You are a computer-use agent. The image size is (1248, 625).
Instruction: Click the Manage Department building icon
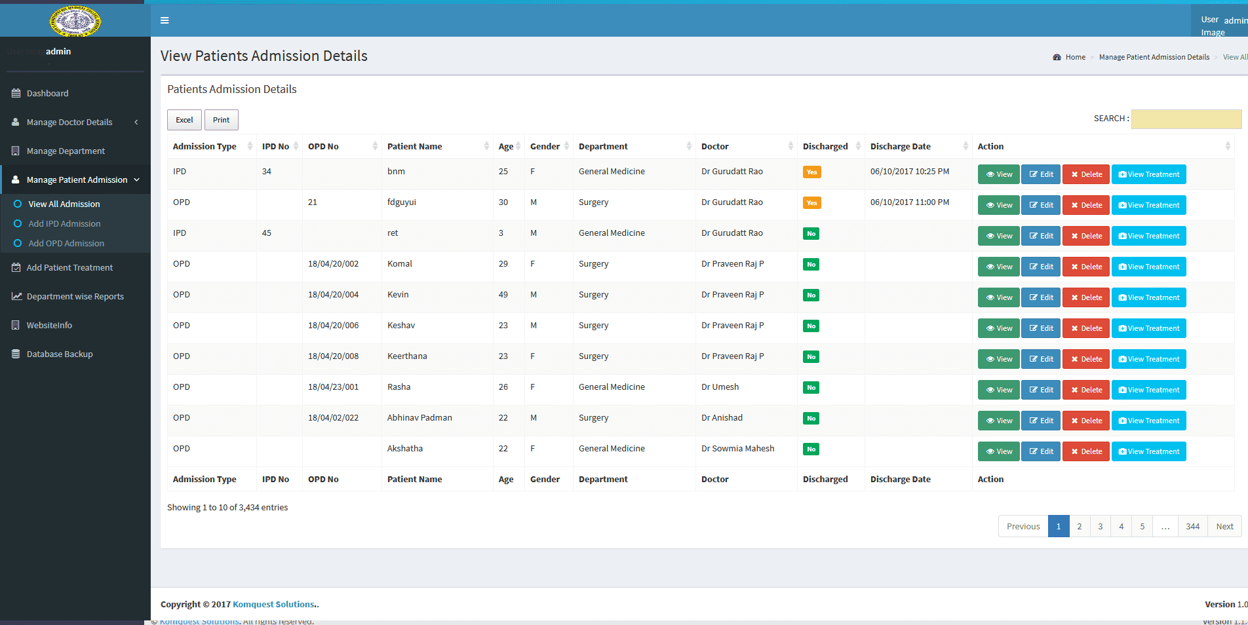pos(16,151)
